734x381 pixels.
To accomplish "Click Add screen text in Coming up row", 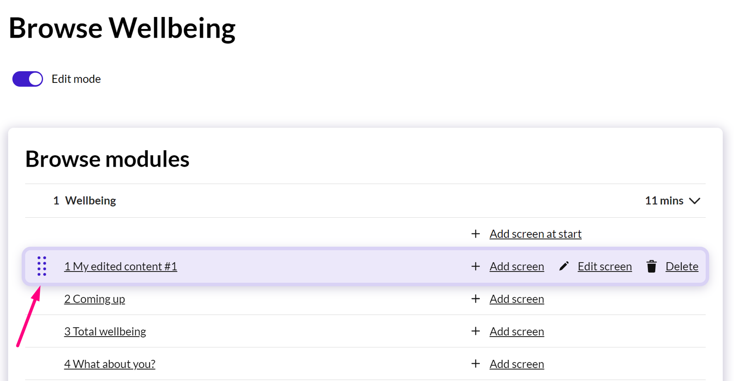I will coord(517,299).
